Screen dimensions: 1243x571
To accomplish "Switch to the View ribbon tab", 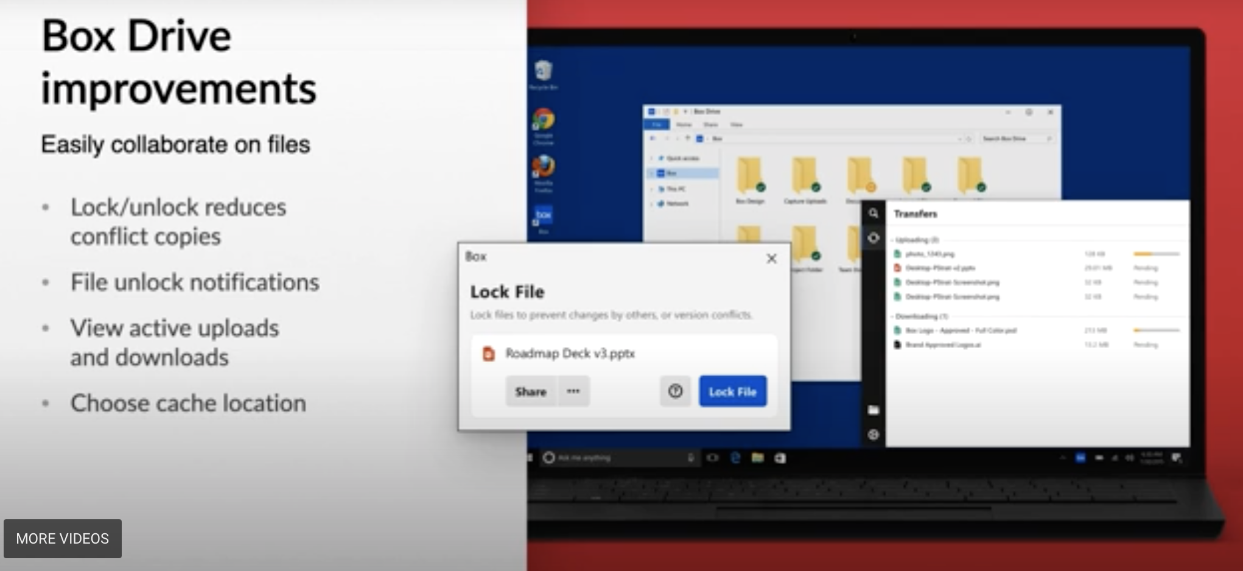I will (737, 125).
